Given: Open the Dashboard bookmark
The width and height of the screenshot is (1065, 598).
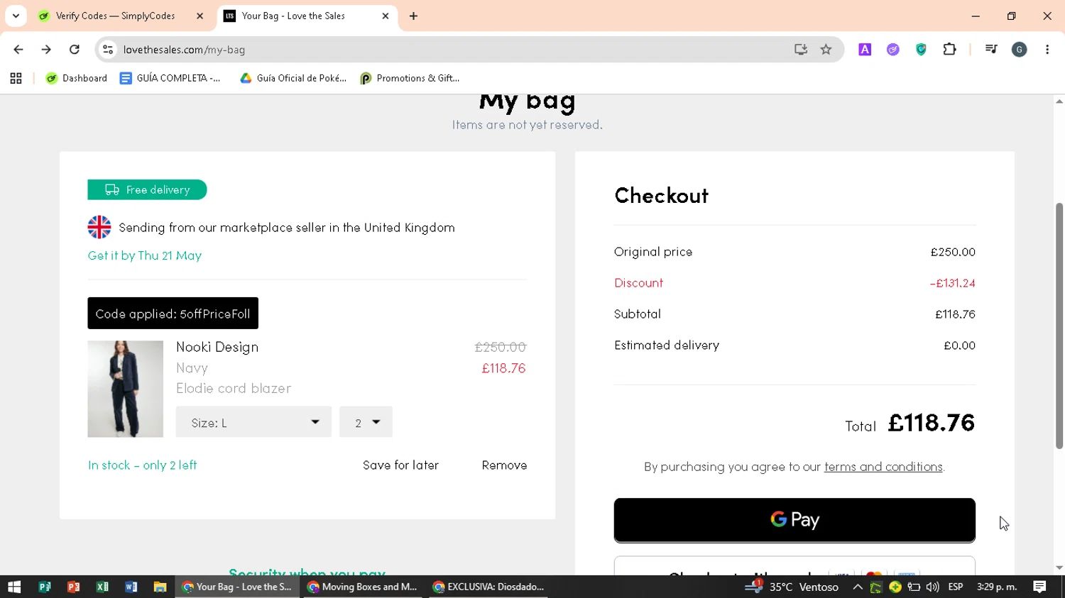Looking at the screenshot, I should [77, 78].
